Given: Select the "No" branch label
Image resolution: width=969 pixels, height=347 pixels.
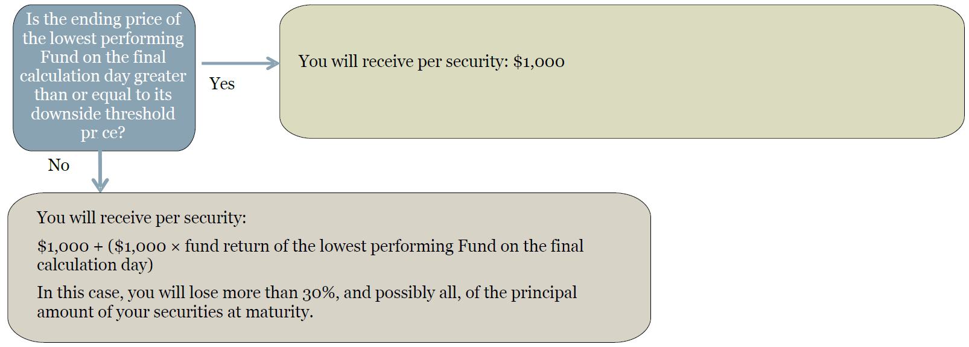Looking at the screenshot, I should (x=59, y=165).
